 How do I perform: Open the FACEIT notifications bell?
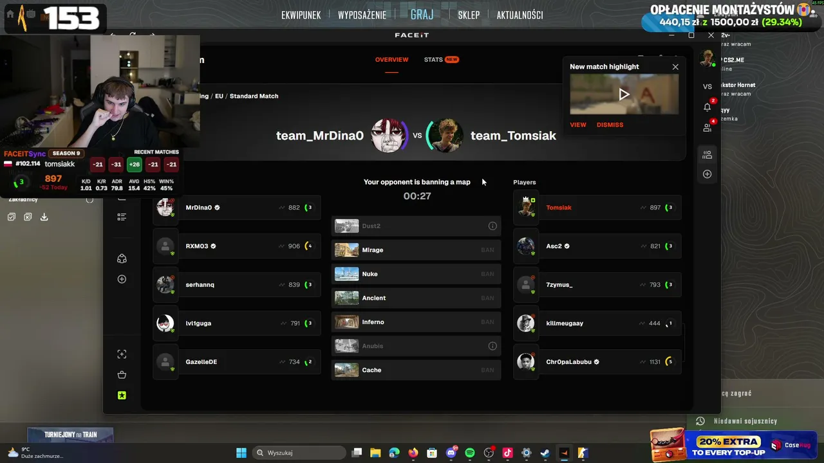(707, 107)
